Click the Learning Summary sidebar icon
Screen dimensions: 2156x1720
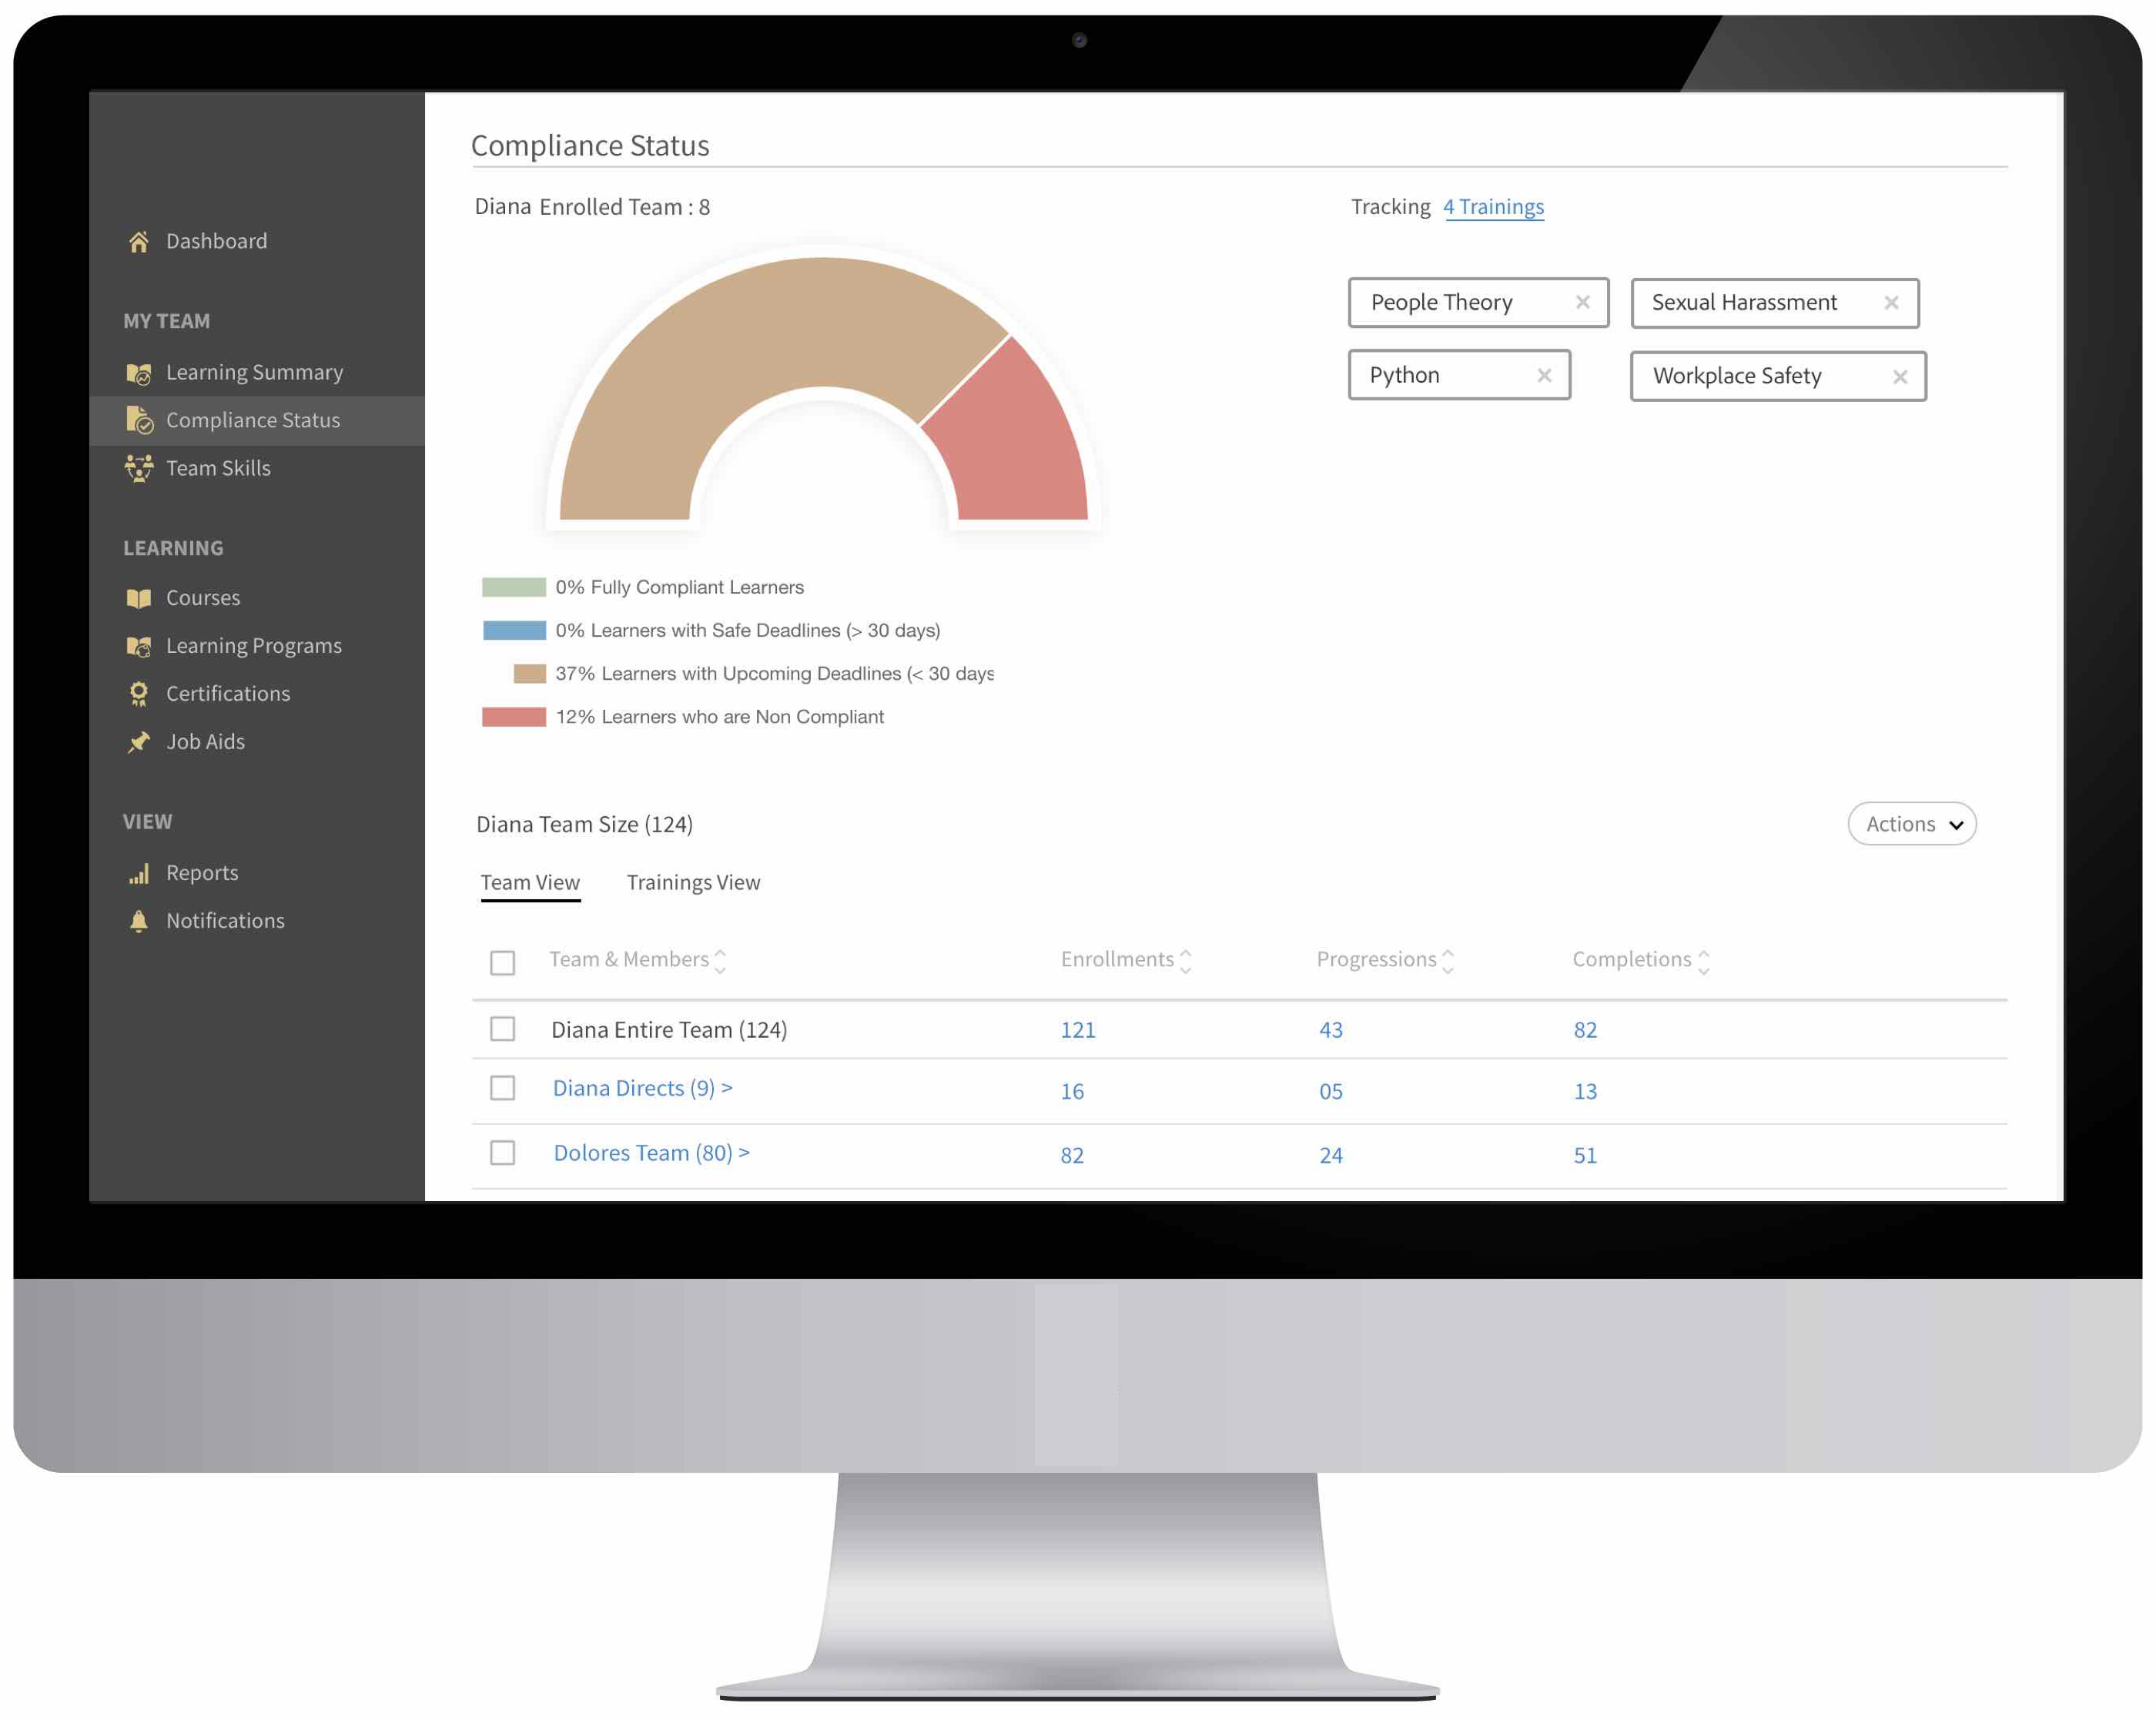coord(139,373)
